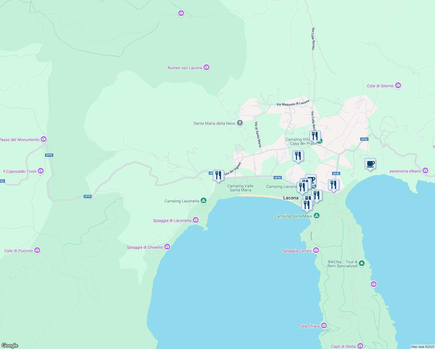Click the unlabeled camera marker north of Ruinen von Lacona

181,13
